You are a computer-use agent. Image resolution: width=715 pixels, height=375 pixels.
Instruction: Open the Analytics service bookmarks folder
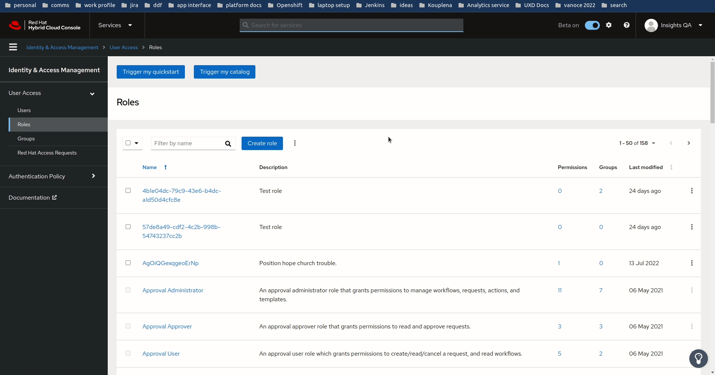(x=484, y=5)
